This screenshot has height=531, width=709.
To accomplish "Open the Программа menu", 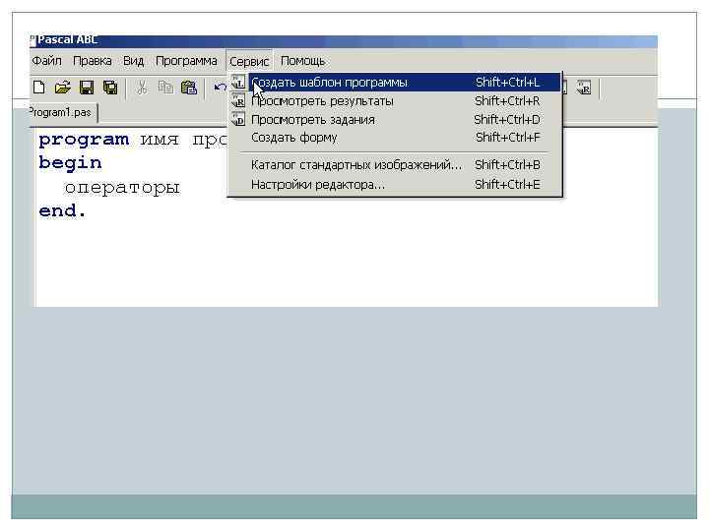I will click(x=186, y=61).
